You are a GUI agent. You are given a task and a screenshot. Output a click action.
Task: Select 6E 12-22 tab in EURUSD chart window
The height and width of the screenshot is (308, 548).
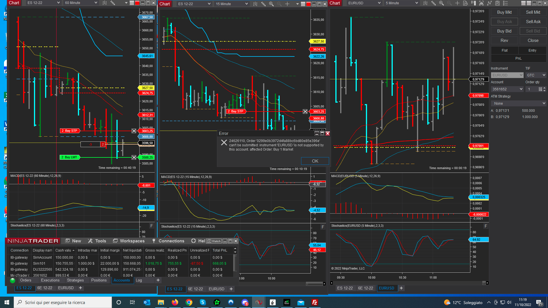click(x=365, y=288)
